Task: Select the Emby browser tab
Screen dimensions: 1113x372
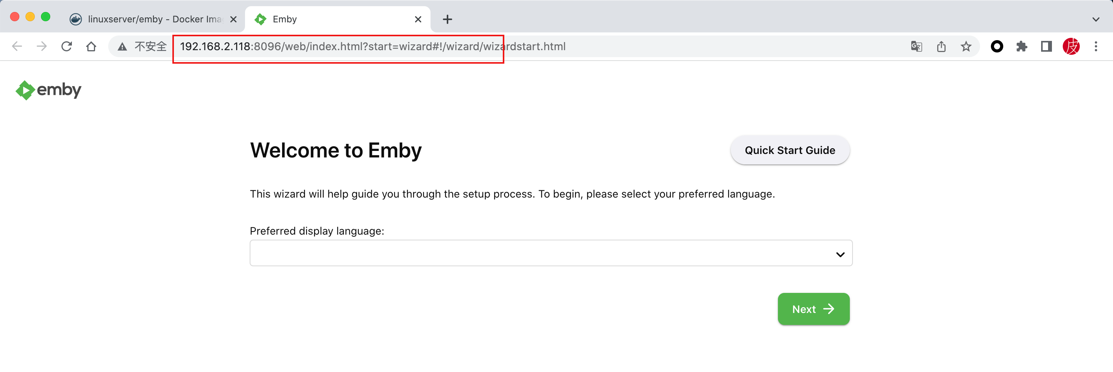Action: point(328,19)
